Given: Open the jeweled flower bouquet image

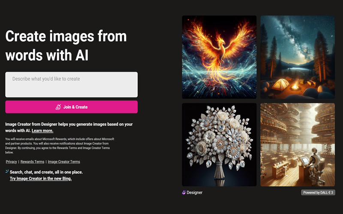Looking at the screenshot, I should (219, 145).
